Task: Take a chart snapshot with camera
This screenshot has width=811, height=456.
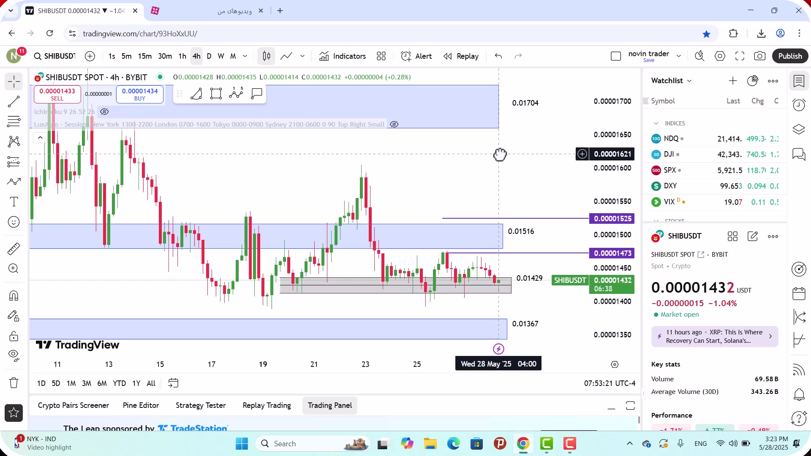Action: [x=760, y=56]
